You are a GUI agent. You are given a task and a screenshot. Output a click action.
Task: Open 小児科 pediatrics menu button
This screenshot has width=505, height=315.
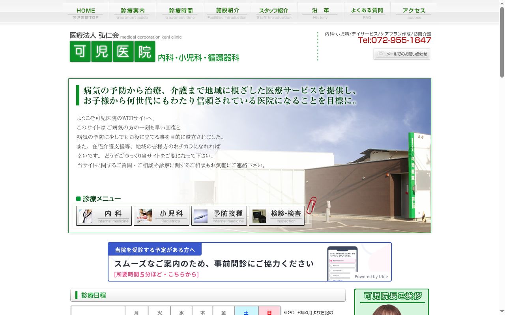[x=161, y=216]
